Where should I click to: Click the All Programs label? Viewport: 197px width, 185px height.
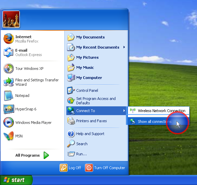tap(27, 155)
